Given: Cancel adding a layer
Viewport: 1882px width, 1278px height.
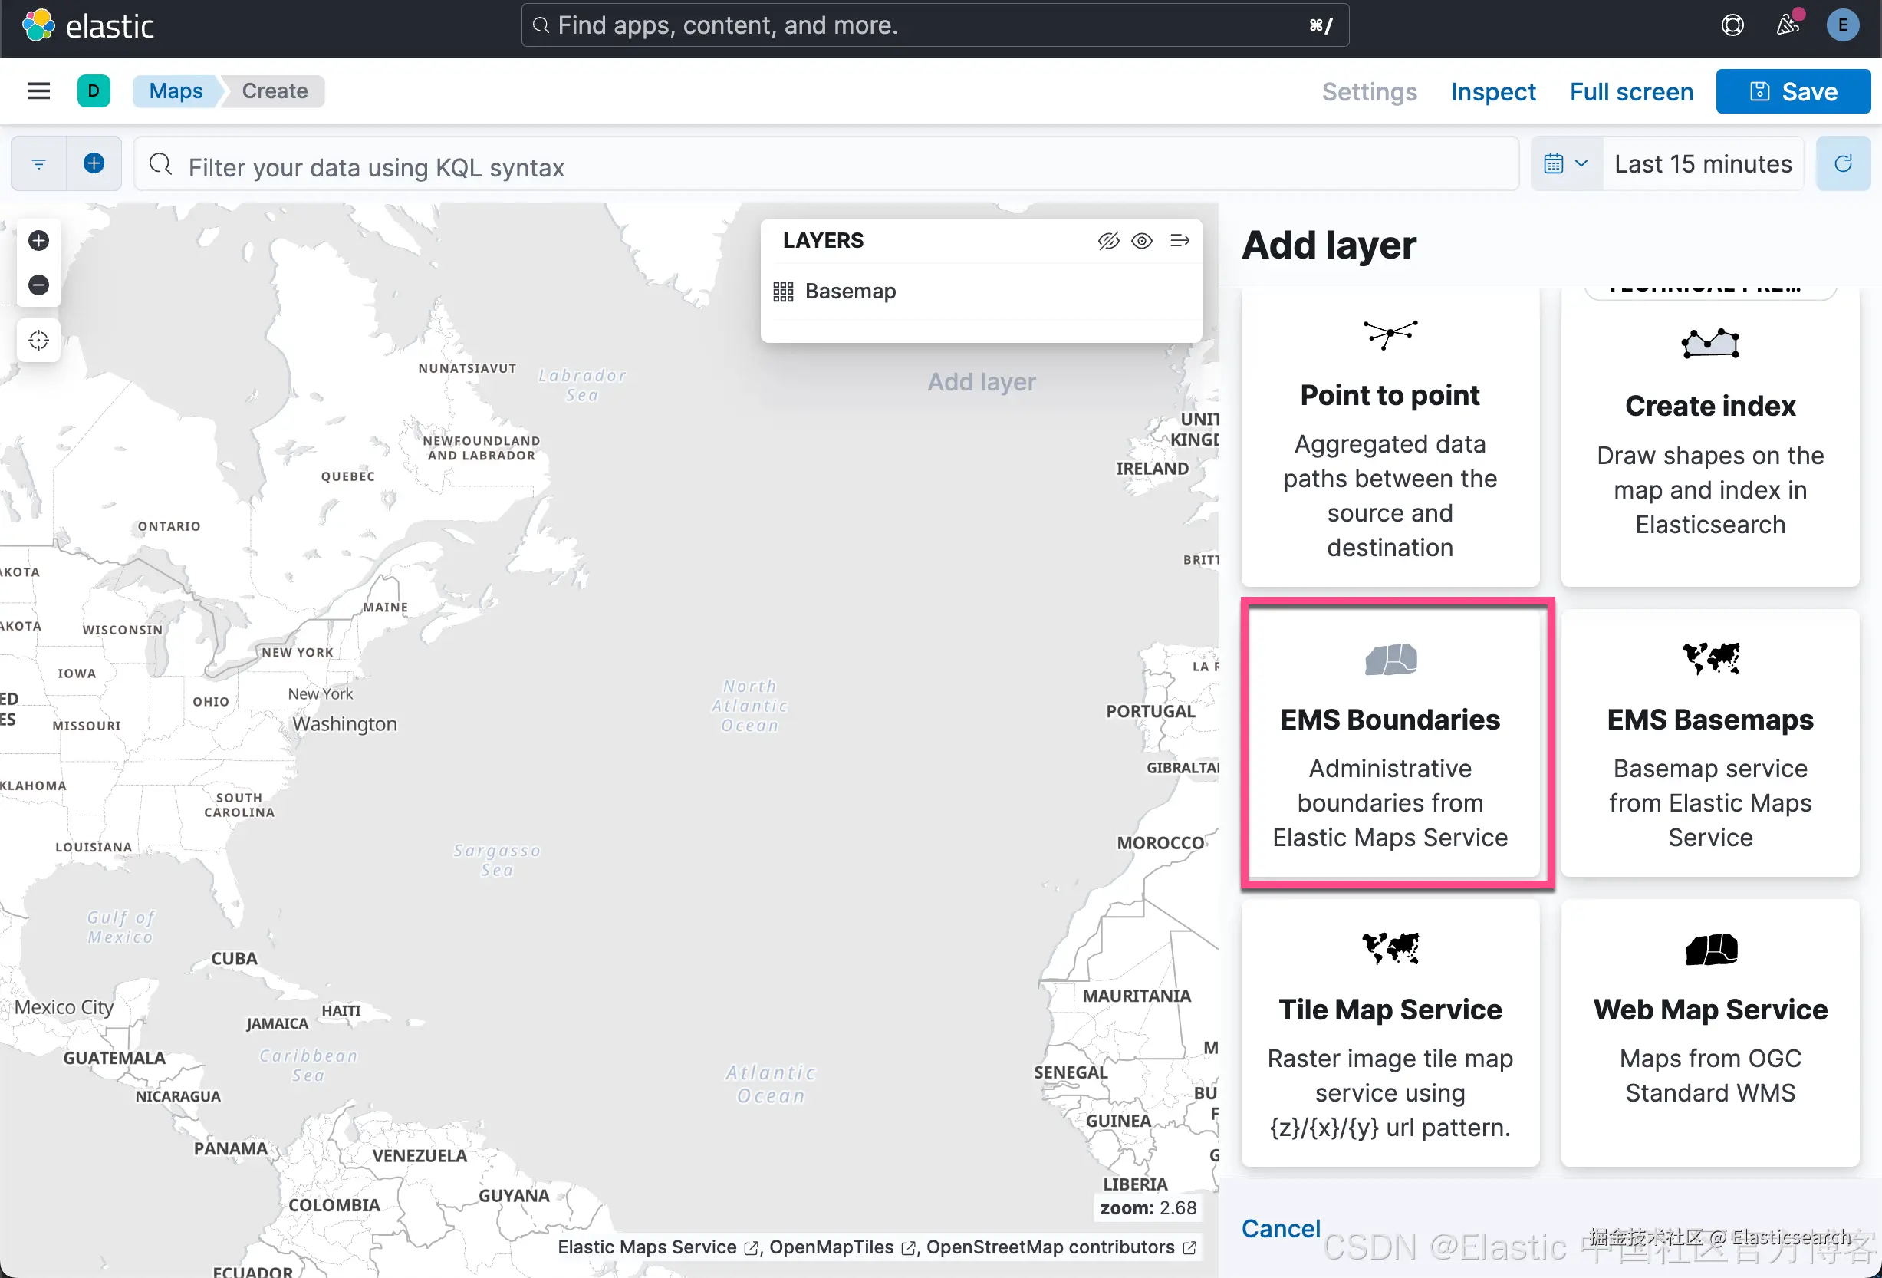Looking at the screenshot, I should pos(1280,1229).
